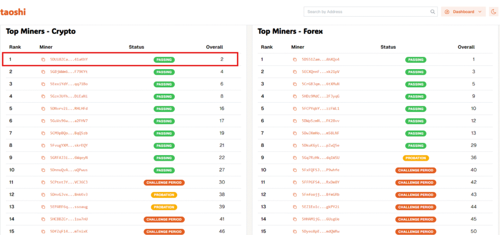Open forex miner 5FxFQFSJ...P9whfe link

(321, 170)
